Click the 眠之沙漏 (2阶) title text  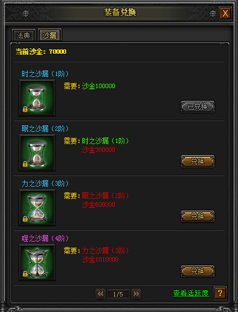coord(45,129)
